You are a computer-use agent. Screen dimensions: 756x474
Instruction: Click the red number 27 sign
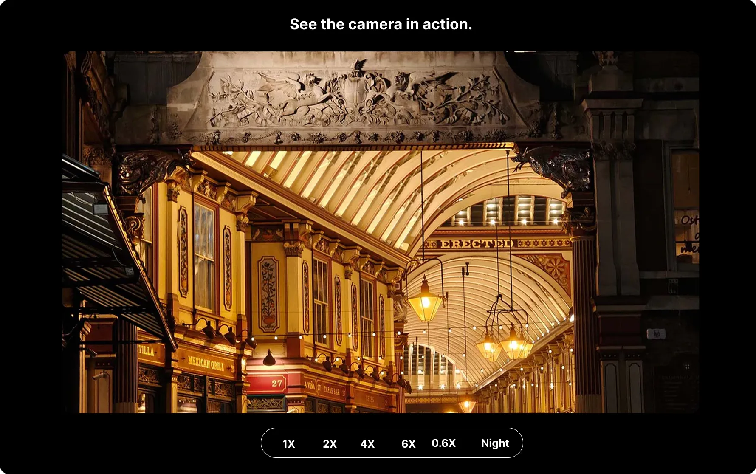[276, 383]
